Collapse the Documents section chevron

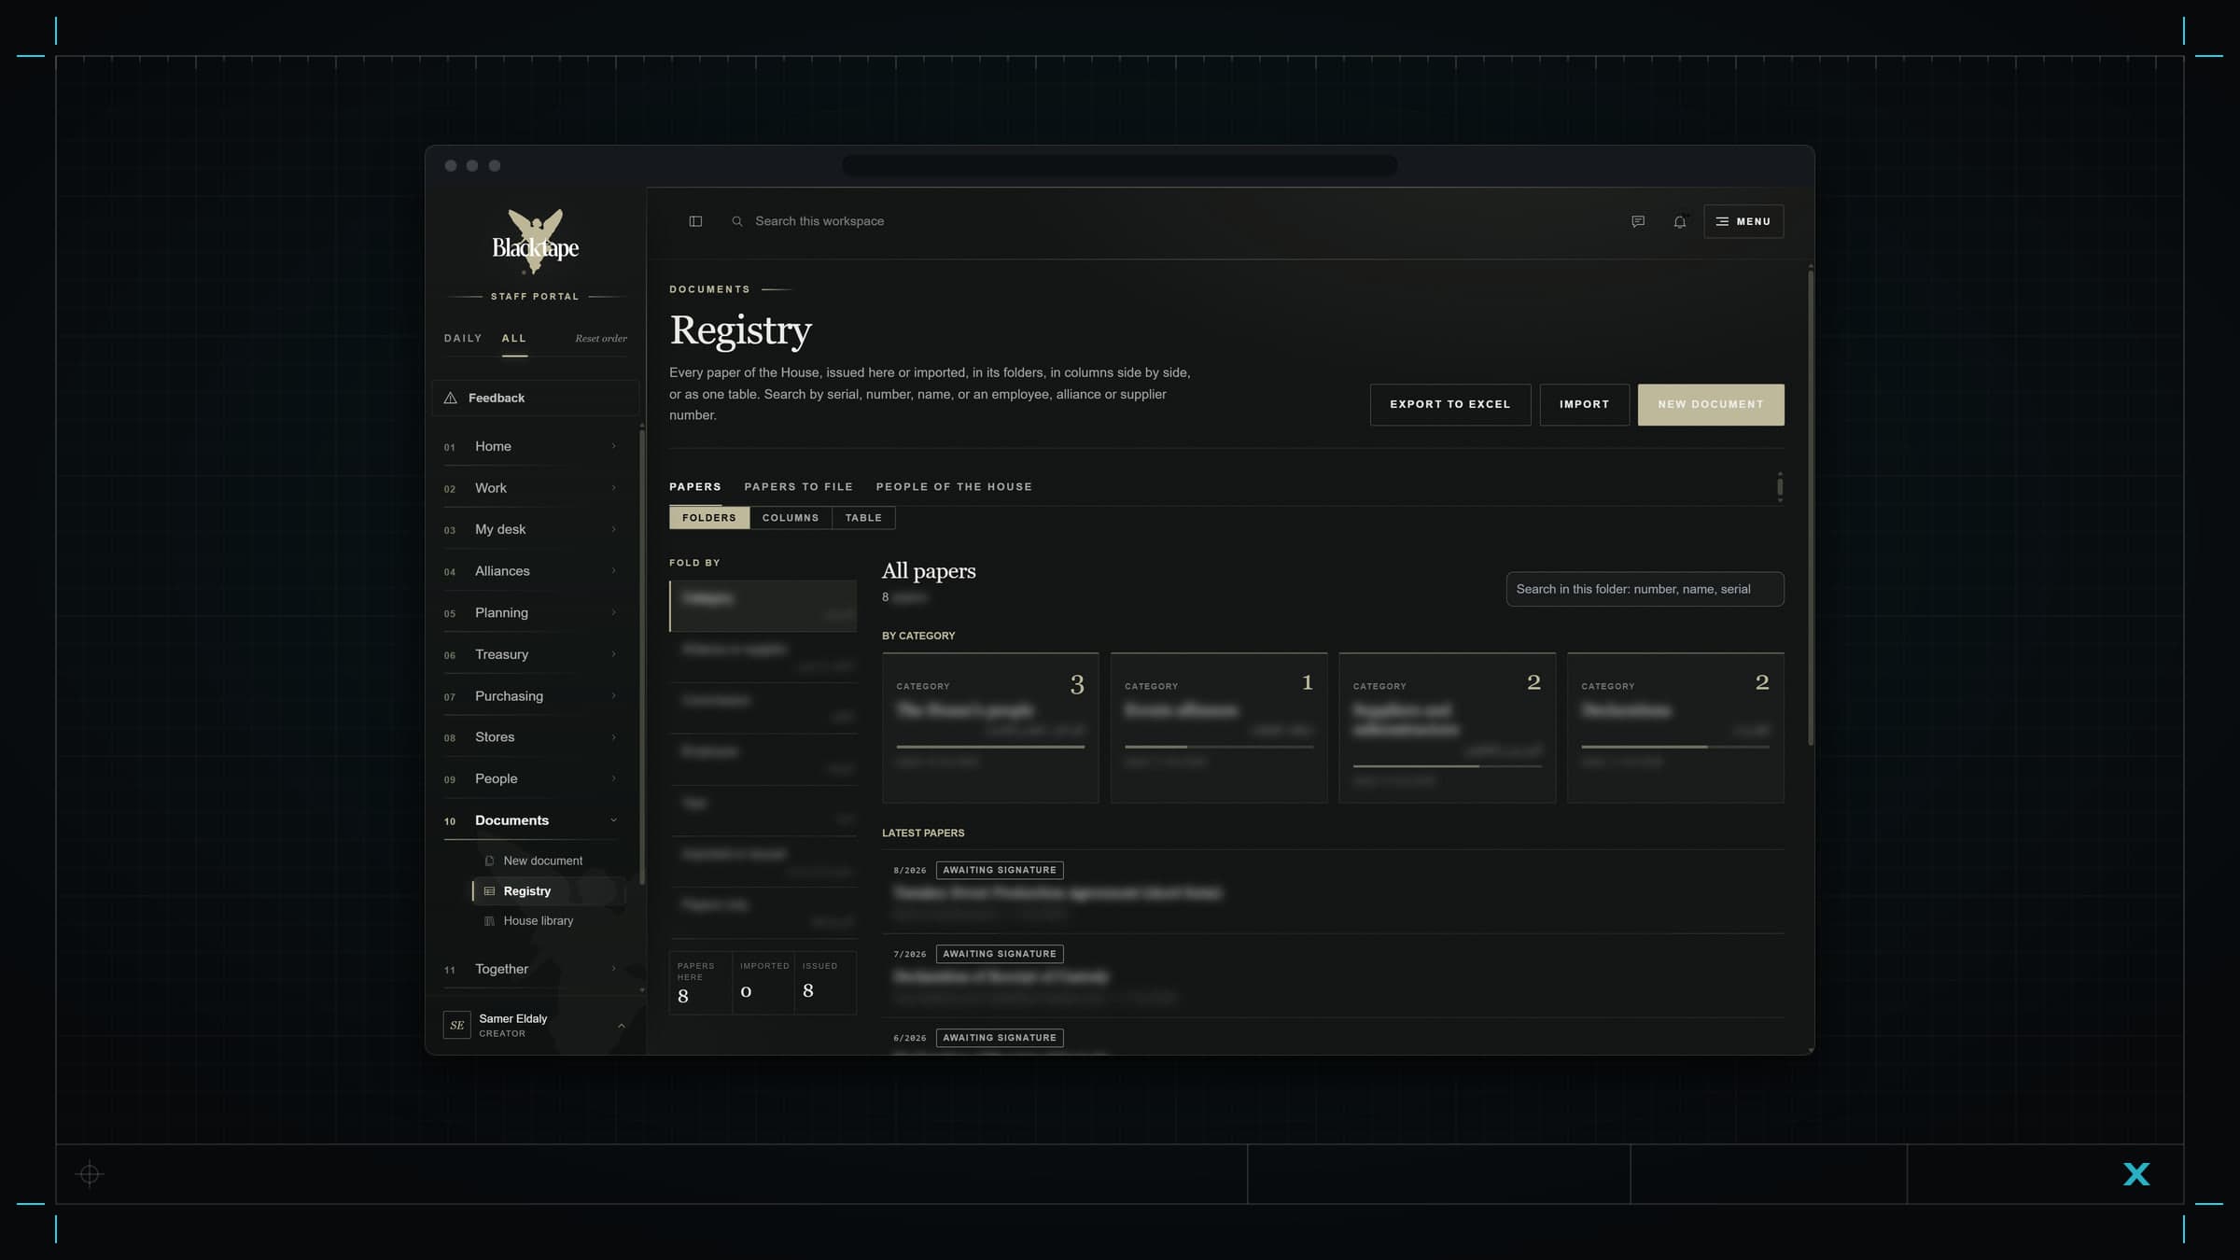coord(613,820)
